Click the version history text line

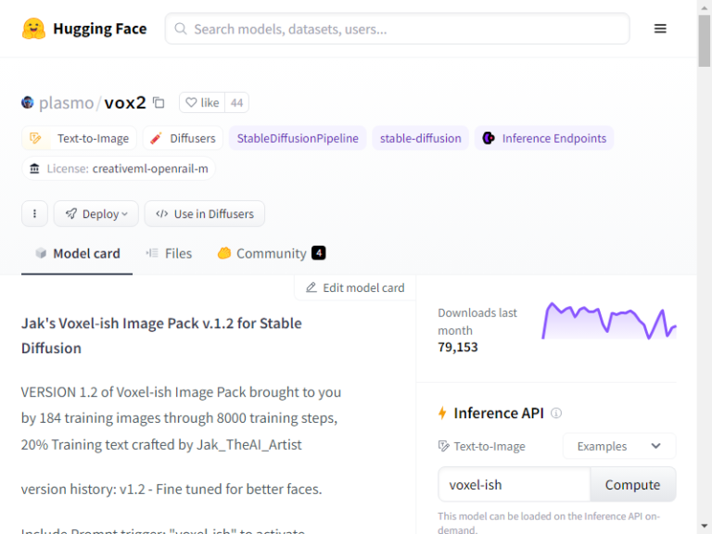coord(172,489)
